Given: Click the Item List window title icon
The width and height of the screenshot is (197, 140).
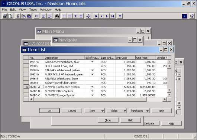Looking at the screenshot, I should click(24, 50).
